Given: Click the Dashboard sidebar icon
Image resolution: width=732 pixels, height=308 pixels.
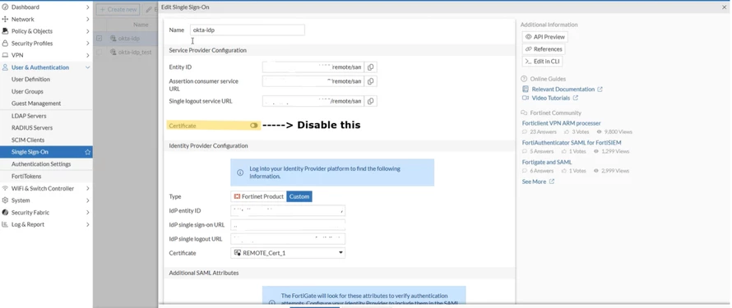Looking at the screenshot, I should pos(5,7).
